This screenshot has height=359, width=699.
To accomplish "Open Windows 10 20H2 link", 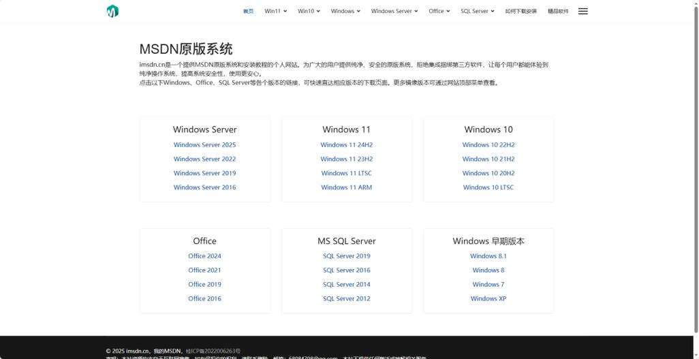I will pos(488,174).
